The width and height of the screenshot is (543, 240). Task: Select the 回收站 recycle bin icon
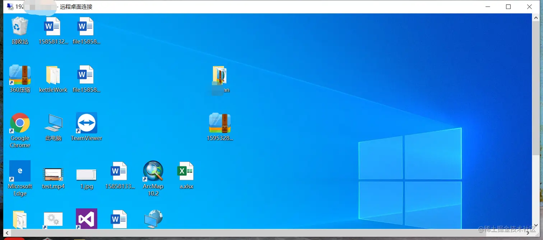coord(20,30)
